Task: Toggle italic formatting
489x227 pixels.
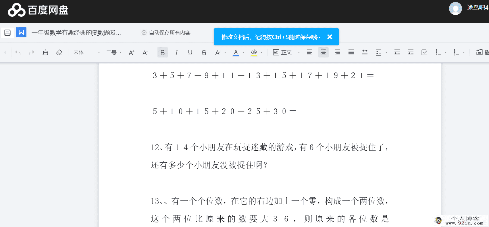Action: pyautogui.click(x=176, y=52)
